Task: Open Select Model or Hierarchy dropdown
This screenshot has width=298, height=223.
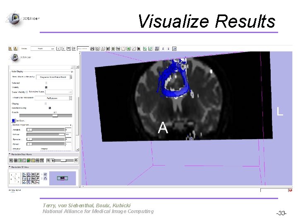Action: click(53, 77)
